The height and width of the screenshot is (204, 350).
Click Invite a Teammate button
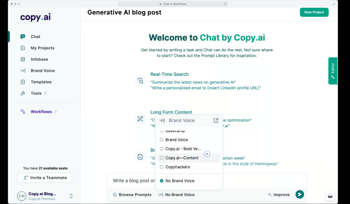[45, 178]
